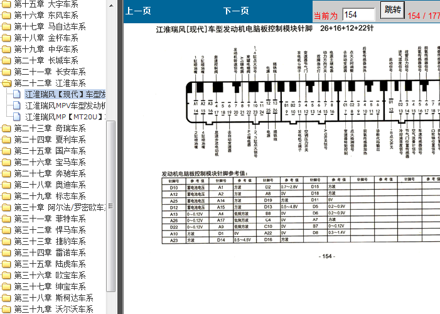
Task: Click document icon of 江淮瑞风【现代】车型
Action: (17, 94)
